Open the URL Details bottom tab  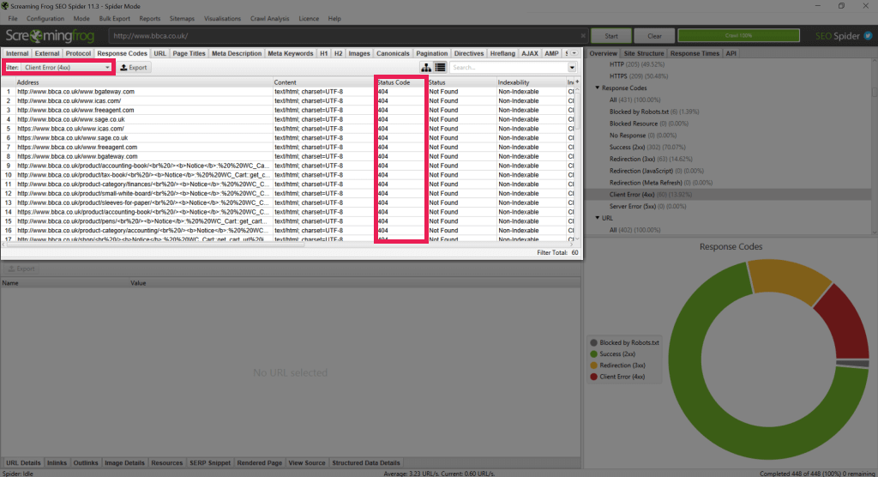pos(23,463)
